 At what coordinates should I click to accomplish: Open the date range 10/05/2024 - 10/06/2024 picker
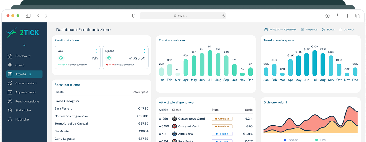pyautogui.click(x=280, y=30)
